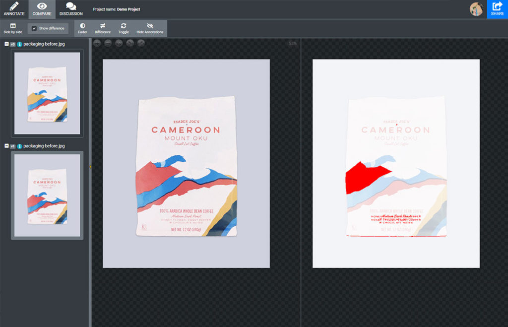The image size is (508, 327).
Task: Switch to Difference comparison mode
Action: tap(103, 28)
